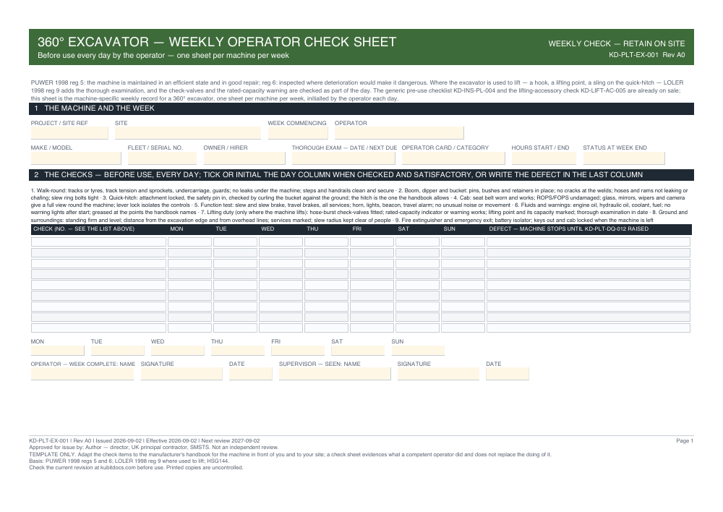Click the kubitdocs.com revision notice line
The width and height of the screenshot is (723, 512).
point(136,468)
